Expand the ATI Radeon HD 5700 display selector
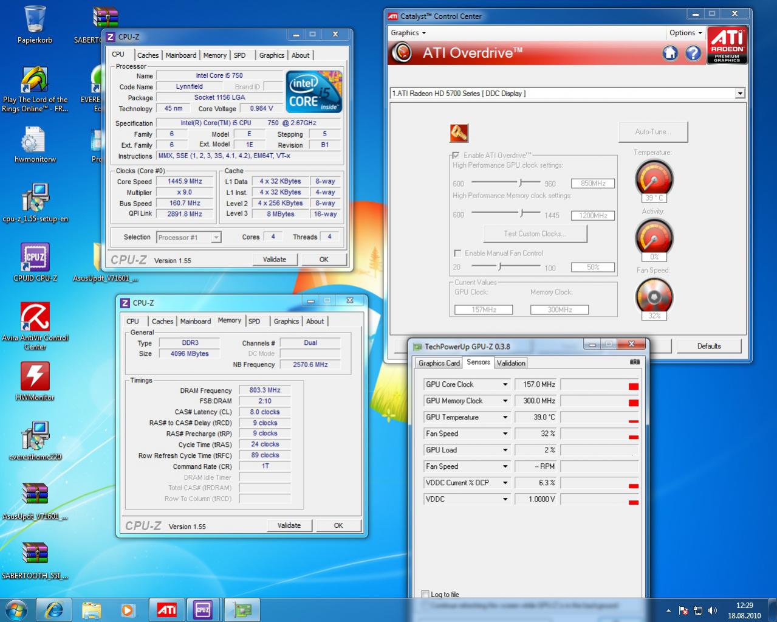The width and height of the screenshot is (777, 622). 739,94
